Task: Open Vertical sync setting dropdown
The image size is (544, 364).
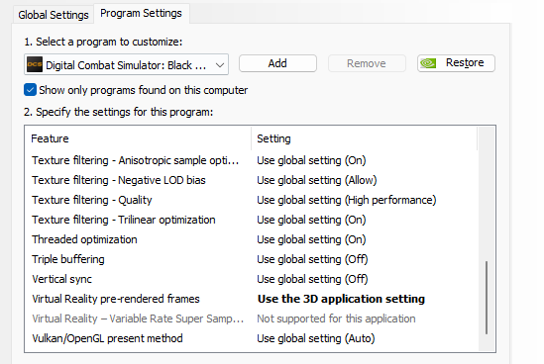Action: click(x=312, y=279)
